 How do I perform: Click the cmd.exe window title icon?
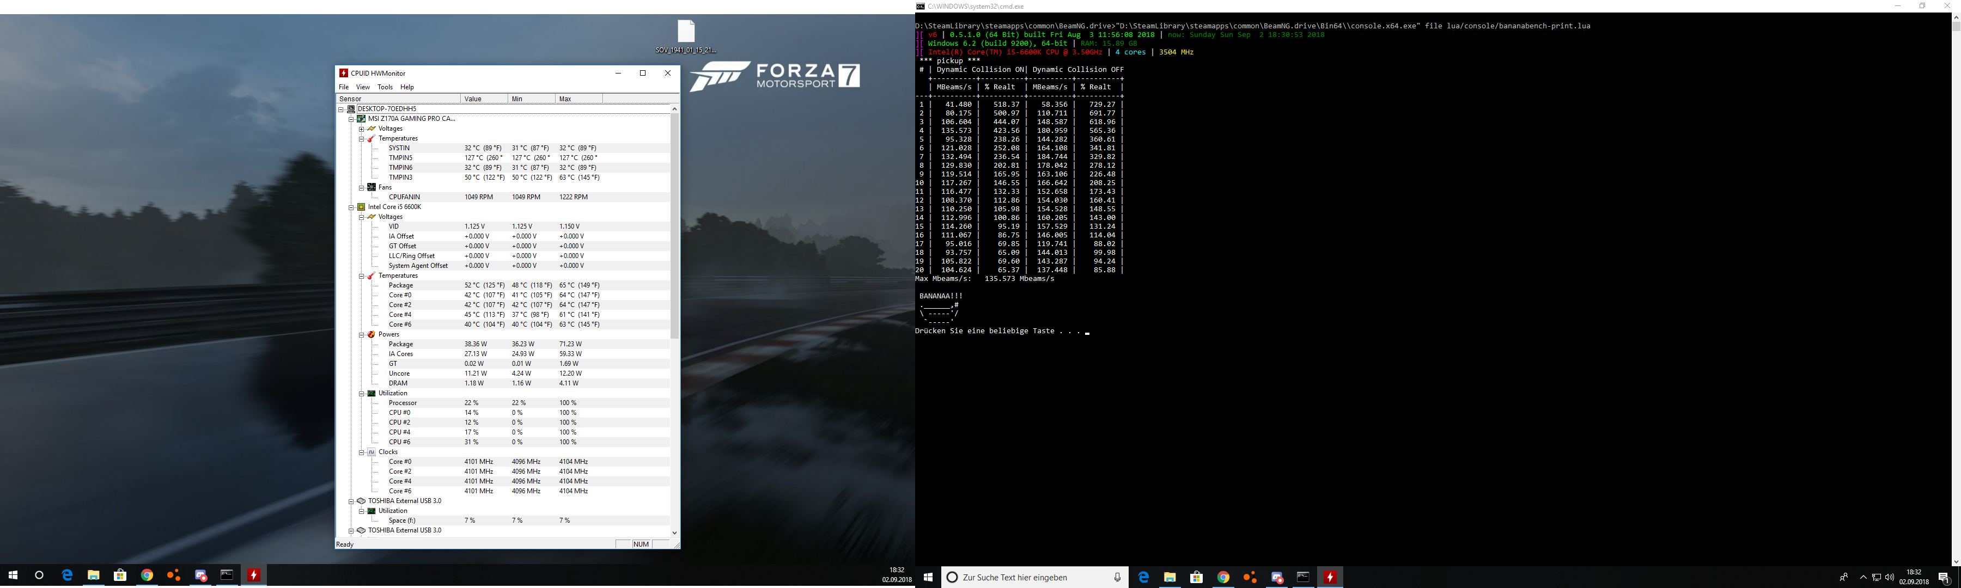click(x=921, y=6)
